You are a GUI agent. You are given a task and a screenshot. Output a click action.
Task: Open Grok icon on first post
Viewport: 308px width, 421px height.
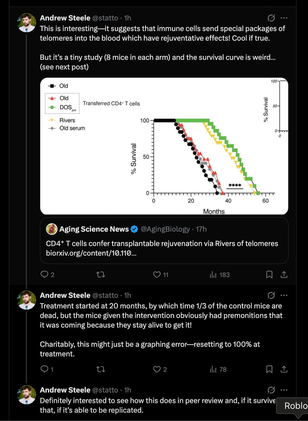pos(271,18)
